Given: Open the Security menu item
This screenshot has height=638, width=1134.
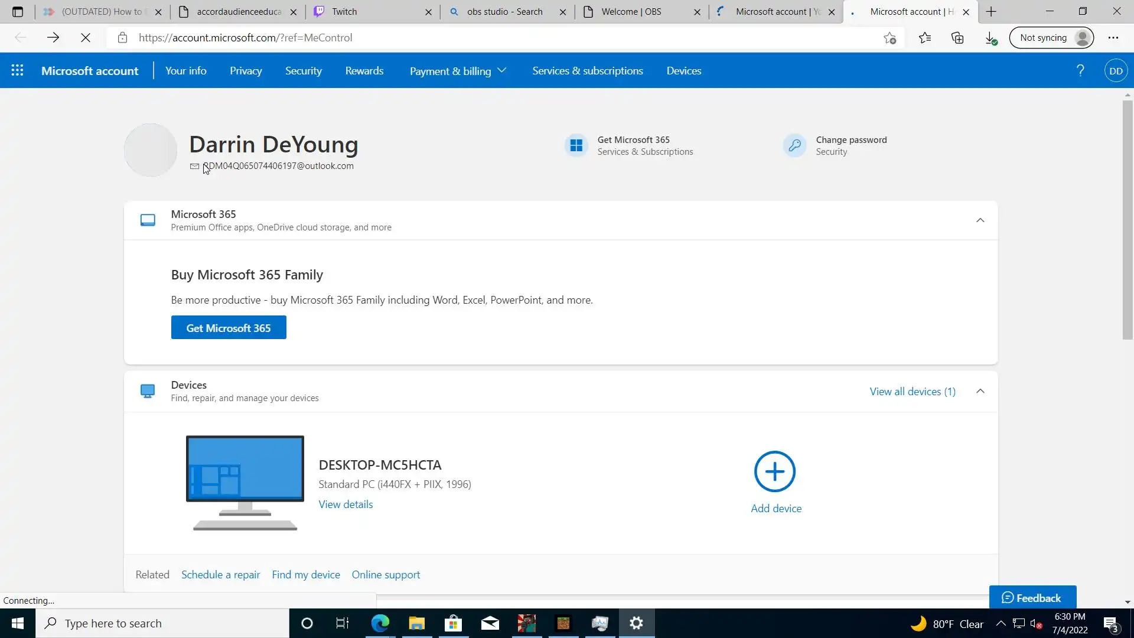Looking at the screenshot, I should 303,71.
